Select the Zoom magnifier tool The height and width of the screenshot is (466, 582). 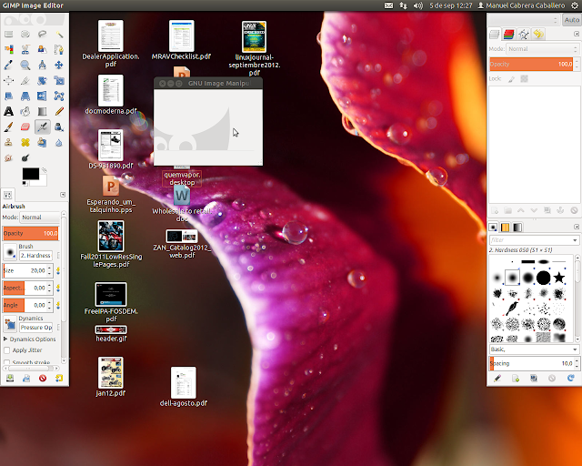pos(25,65)
